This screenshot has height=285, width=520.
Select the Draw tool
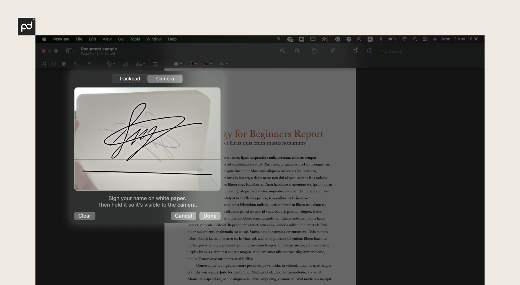coord(89,63)
